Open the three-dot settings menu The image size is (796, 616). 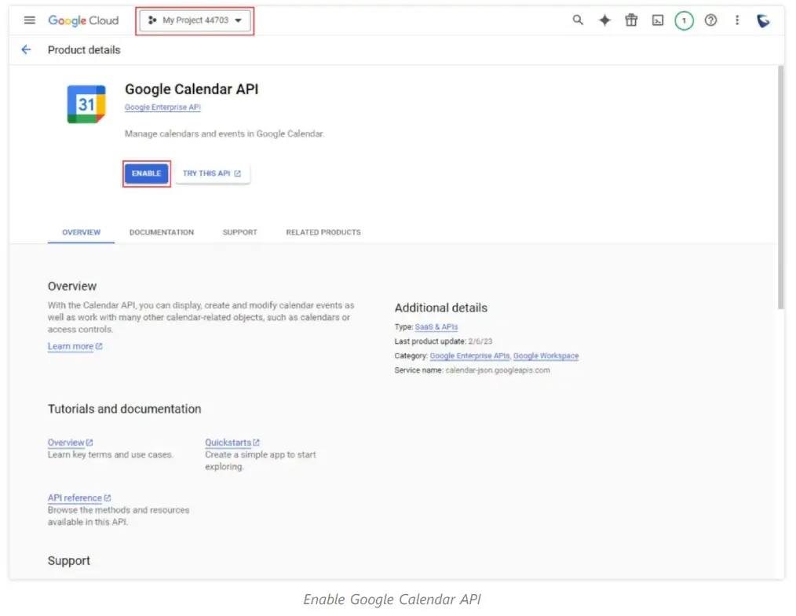[x=737, y=20]
